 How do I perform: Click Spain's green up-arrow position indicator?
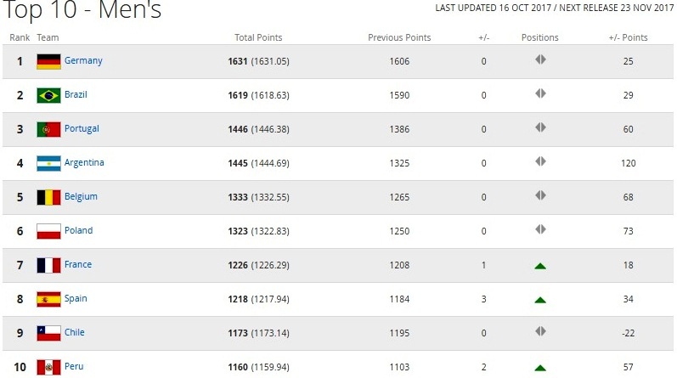[539, 300]
